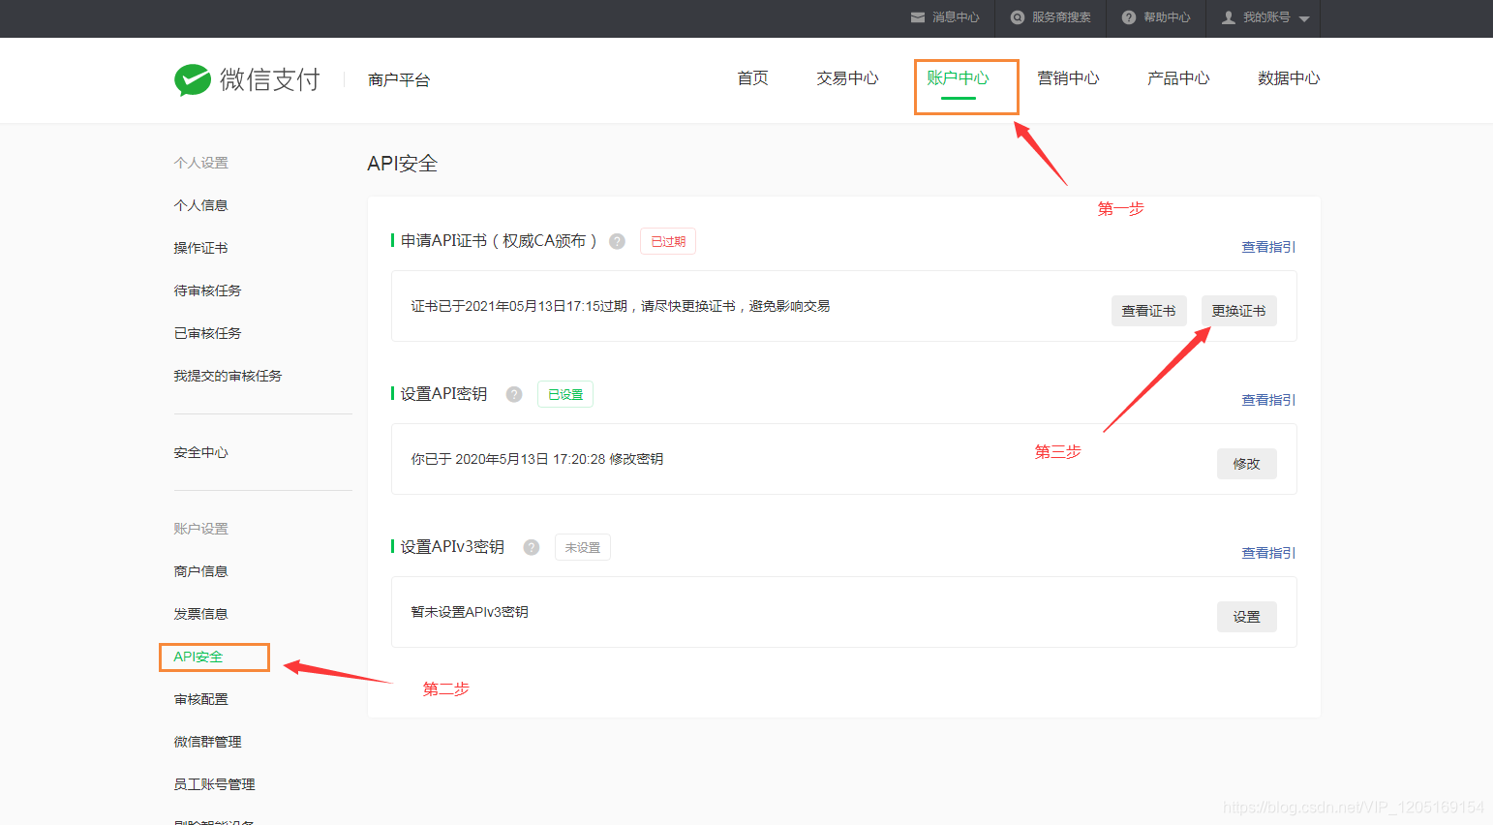Open 查看指引 link for 设置API密钥
This screenshot has height=825, width=1493.
(x=1268, y=400)
